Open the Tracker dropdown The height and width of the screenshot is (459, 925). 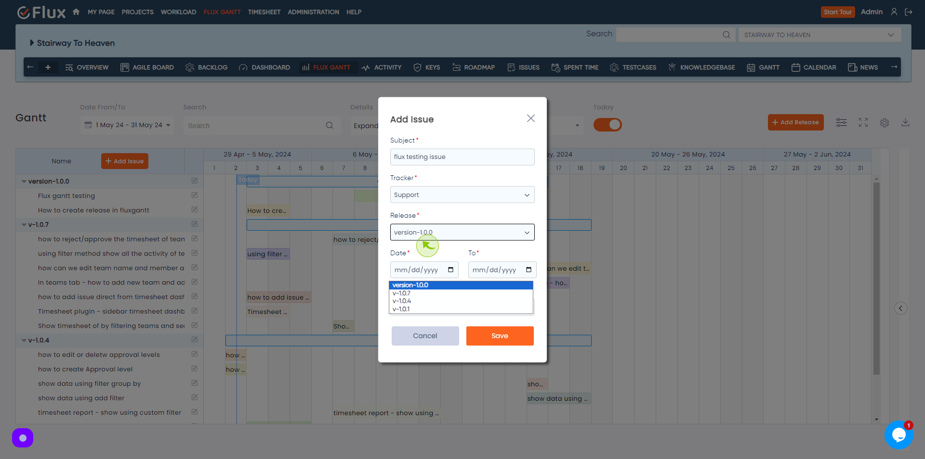(462, 195)
